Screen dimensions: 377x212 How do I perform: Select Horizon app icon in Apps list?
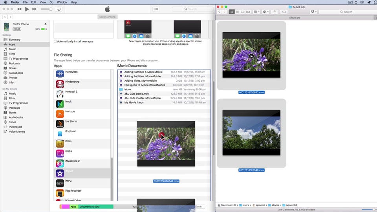60,114
